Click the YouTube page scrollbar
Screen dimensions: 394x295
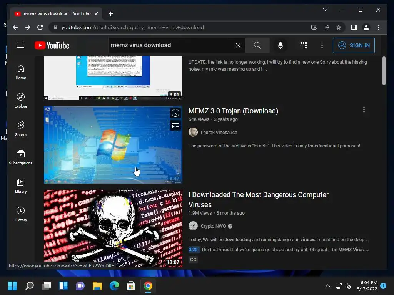tap(384, 71)
